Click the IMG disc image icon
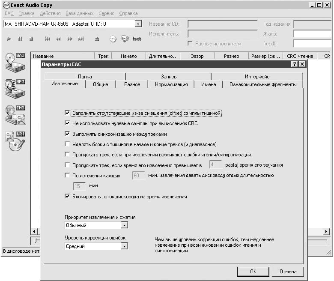Image resolution: width=334 pixels, height=281 pixels. tap(15, 115)
